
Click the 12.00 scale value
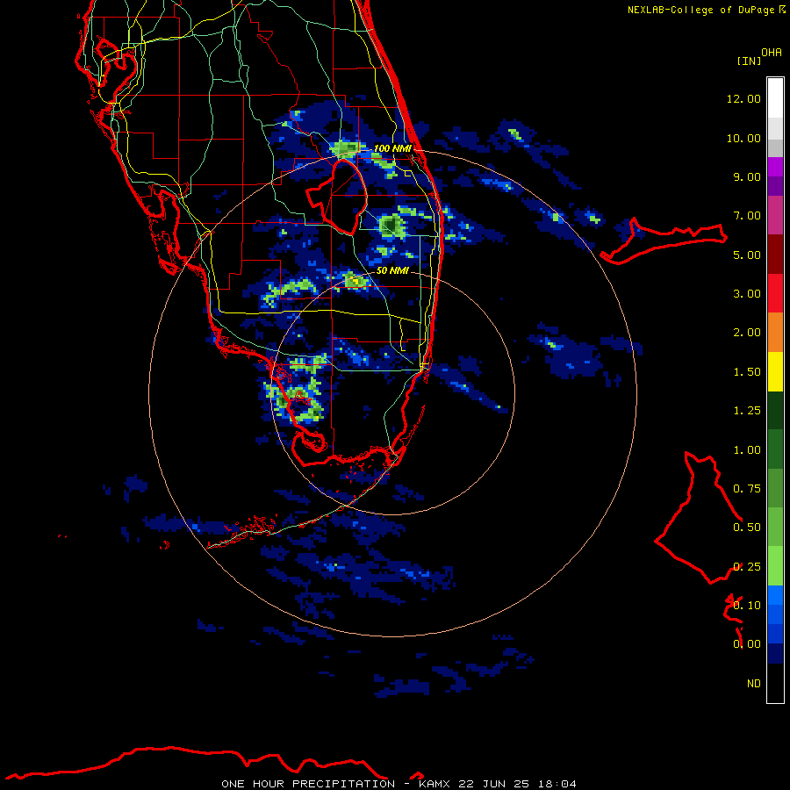(x=743, y=98)
